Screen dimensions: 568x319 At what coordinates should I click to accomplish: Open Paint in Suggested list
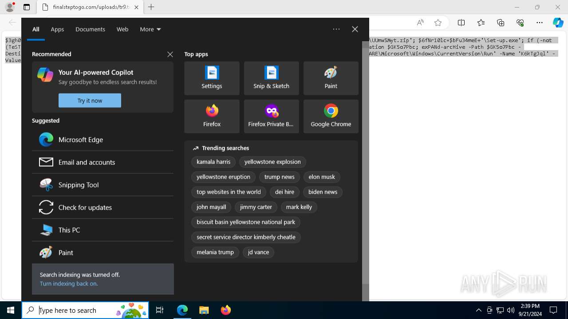pos(103,253)
